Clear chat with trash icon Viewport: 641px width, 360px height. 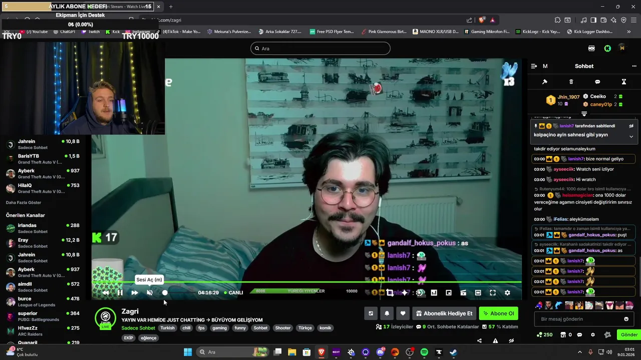coord(571,81)
